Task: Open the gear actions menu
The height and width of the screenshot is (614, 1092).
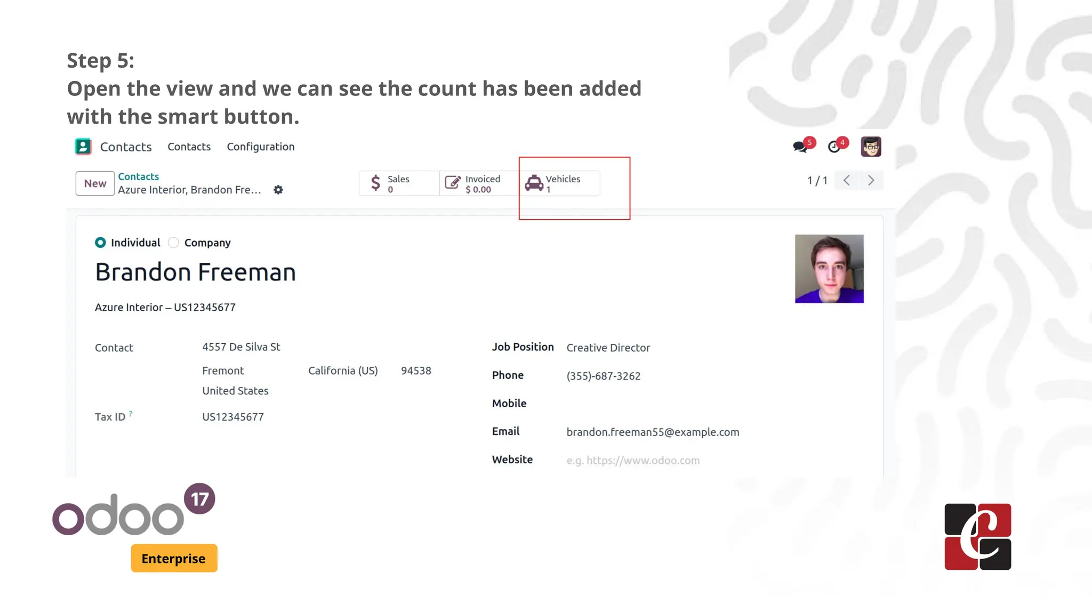Action: pyautogui.click(x=278, y=190)
